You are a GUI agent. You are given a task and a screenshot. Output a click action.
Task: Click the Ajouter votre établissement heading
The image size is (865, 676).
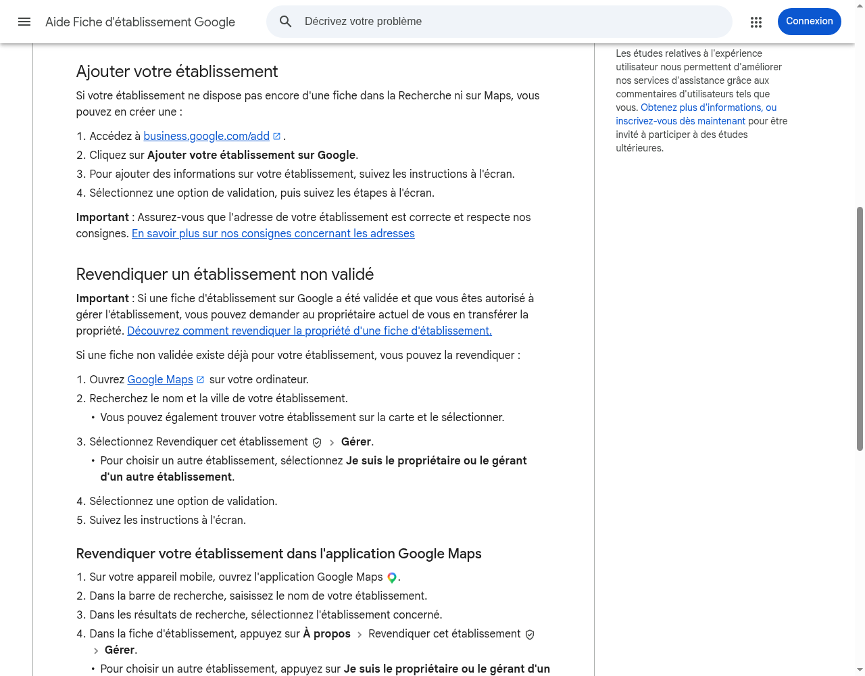pos(177,72)
